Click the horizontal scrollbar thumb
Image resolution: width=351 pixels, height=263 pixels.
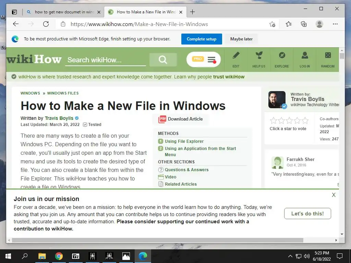click(x=158, y=240)
